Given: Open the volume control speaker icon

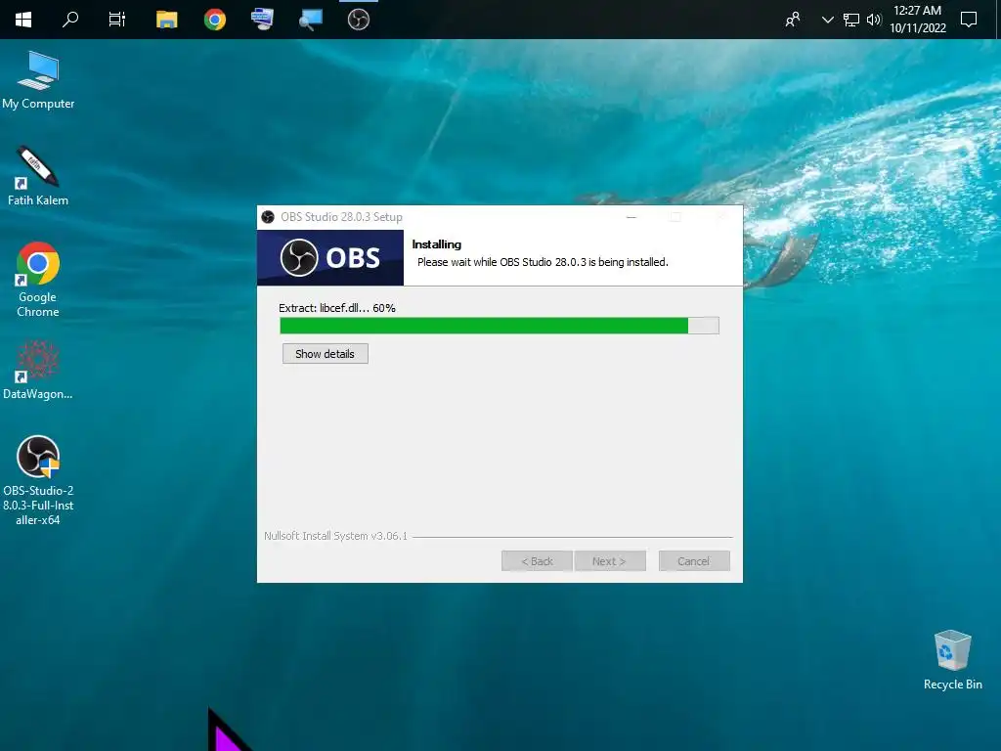Looking at the screenshot, I should 874,20.
